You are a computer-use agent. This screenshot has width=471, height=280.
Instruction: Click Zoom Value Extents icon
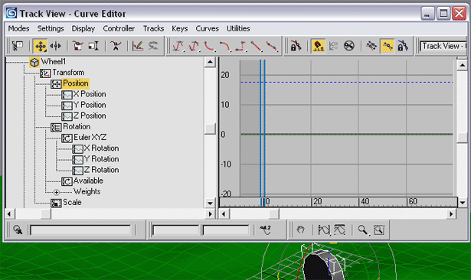click(x=339, y=230)
